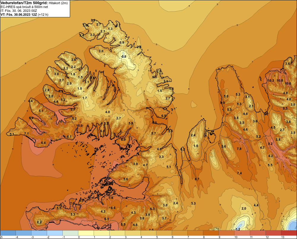This screenshot has width=297, height=239.
Task: Click the '3.7' temperature label
Action: point(164,218)
